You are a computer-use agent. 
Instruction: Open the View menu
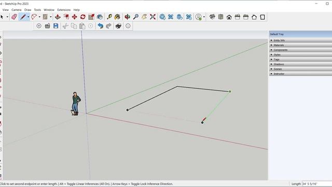(6, 10)
